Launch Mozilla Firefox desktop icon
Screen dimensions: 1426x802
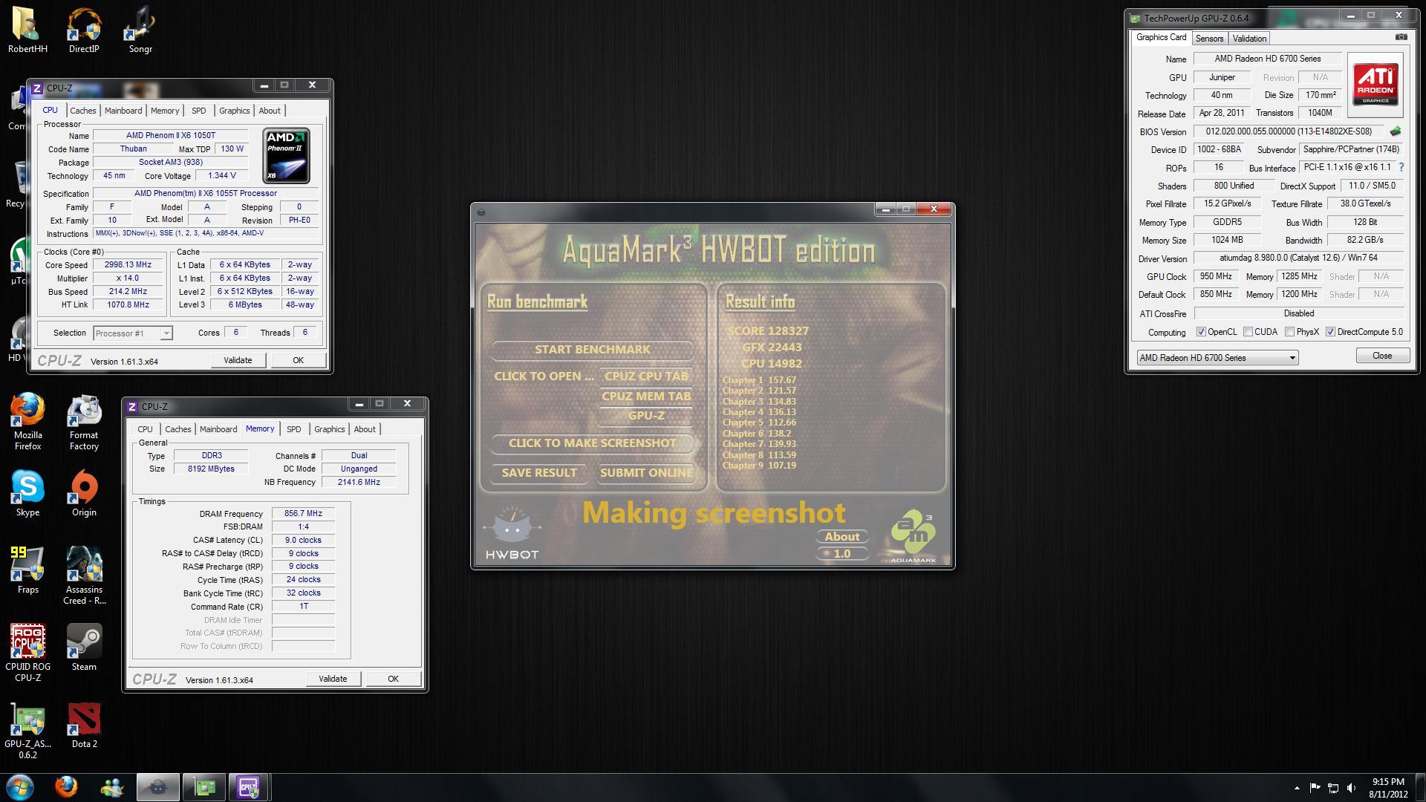pos(27,422)
